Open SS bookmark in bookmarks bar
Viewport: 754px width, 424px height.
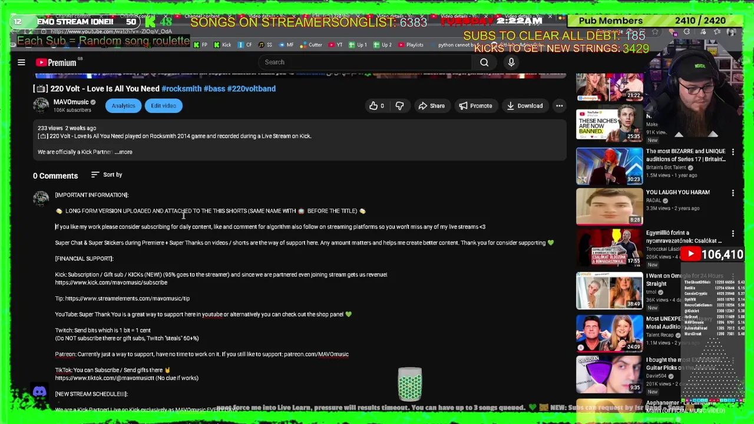[266, 45]
